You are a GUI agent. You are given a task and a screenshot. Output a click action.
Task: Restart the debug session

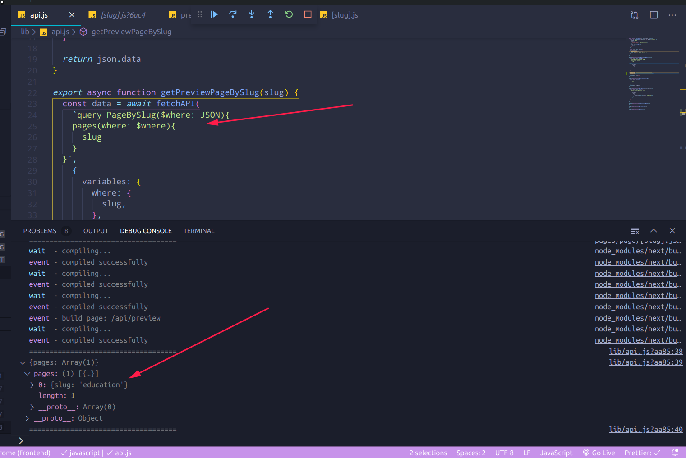(x=289, y=14)
